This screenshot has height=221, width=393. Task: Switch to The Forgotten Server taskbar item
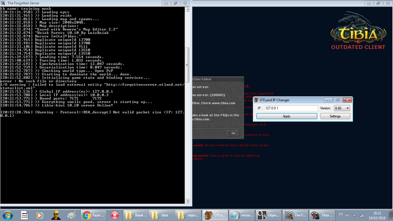click(295, 215)
